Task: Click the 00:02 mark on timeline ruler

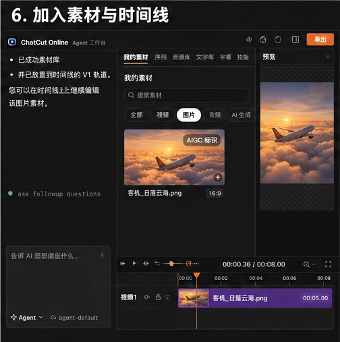Action: coord(221,278)
